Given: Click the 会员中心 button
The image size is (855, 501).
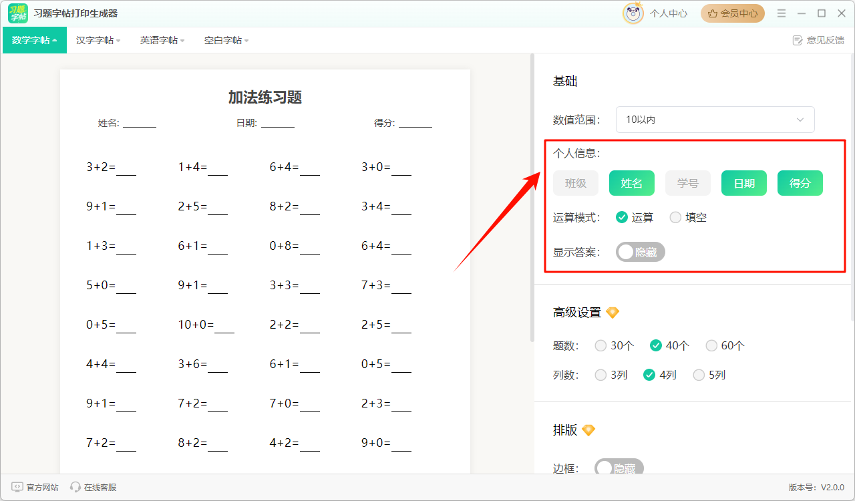Looking at the screenshot, I should pyautogui.click(x=733, y=13).
